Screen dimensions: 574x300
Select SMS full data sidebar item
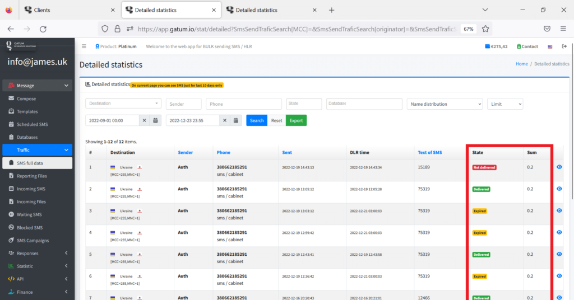click(38, 163)
